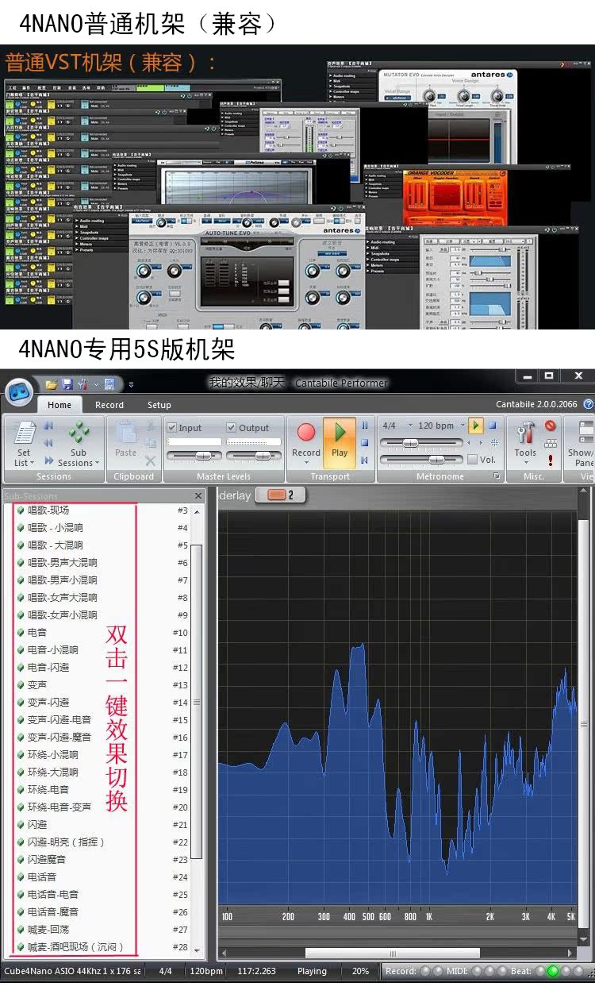The width and height of the screenshot is (595, 994).
Task: Select sub-session 喊麦-酒吧现场（沉闷）#28
Action: (102, 946)
